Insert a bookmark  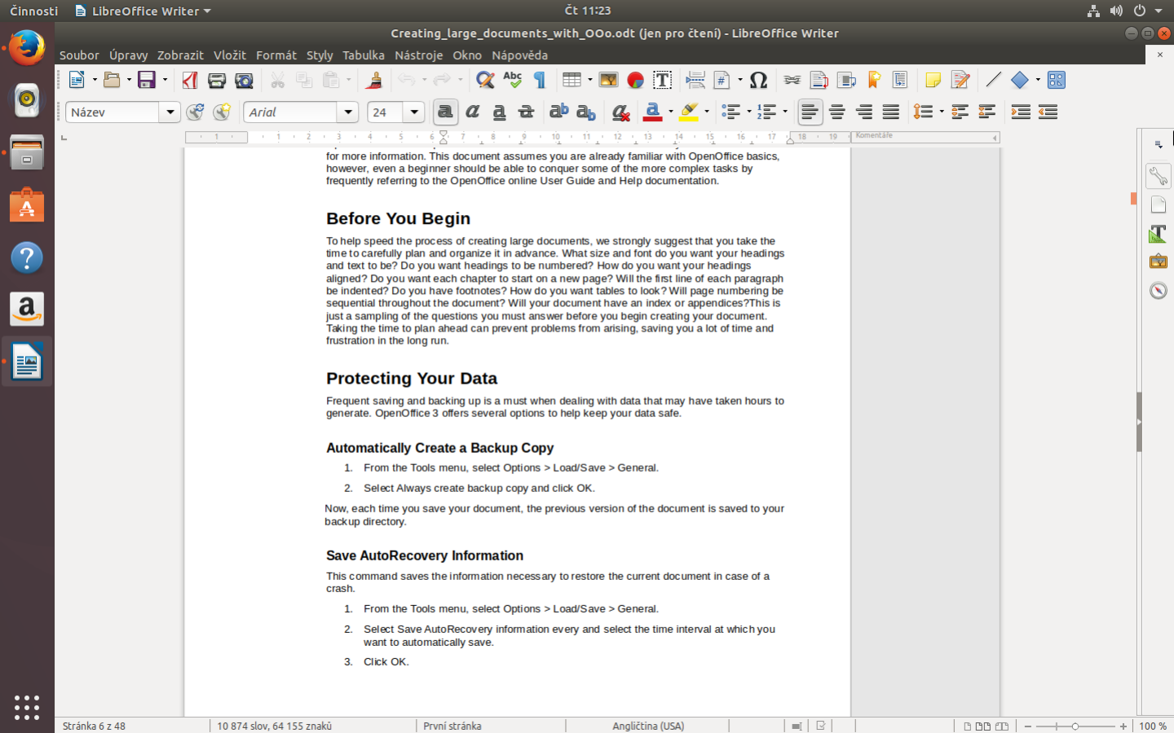click(874, 80)
